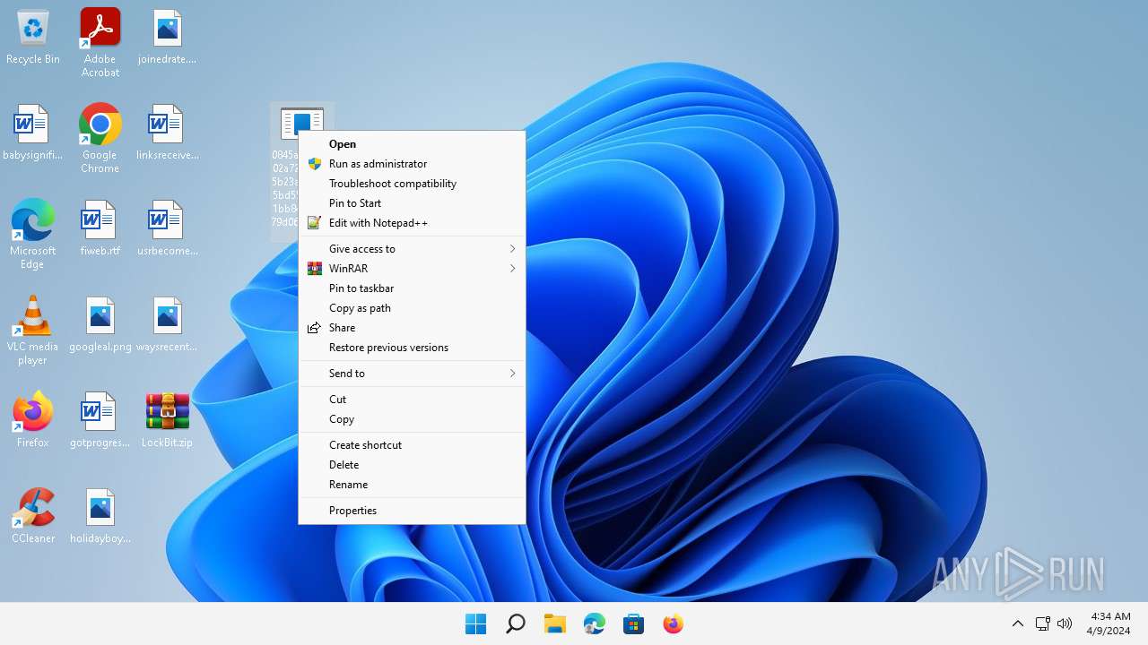Choose Cut in the context menu
Screen dimensions: 1148x645
[412, 400]
